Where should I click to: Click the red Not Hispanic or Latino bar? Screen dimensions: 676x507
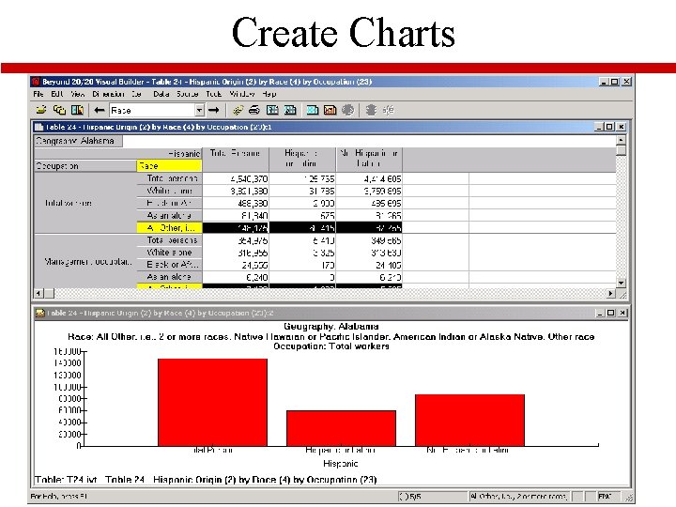tap(470, 420)
